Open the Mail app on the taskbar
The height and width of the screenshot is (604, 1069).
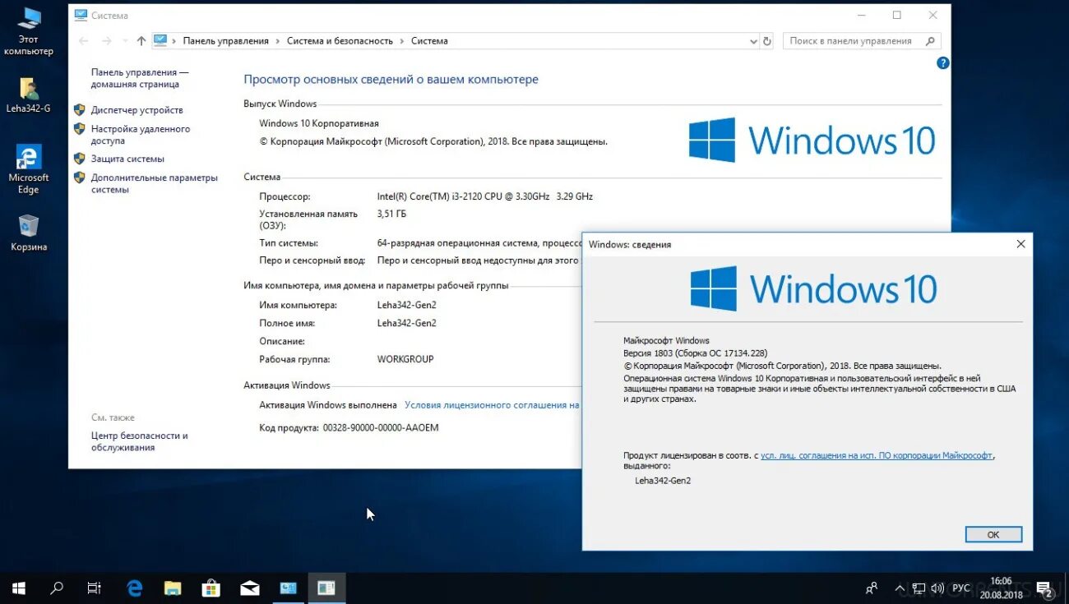click(x=250, y=588)
